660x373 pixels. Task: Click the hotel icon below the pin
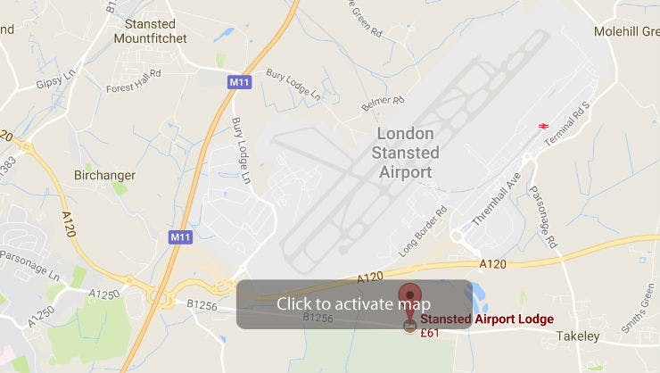pyautogui.click(x=409, y=325)
